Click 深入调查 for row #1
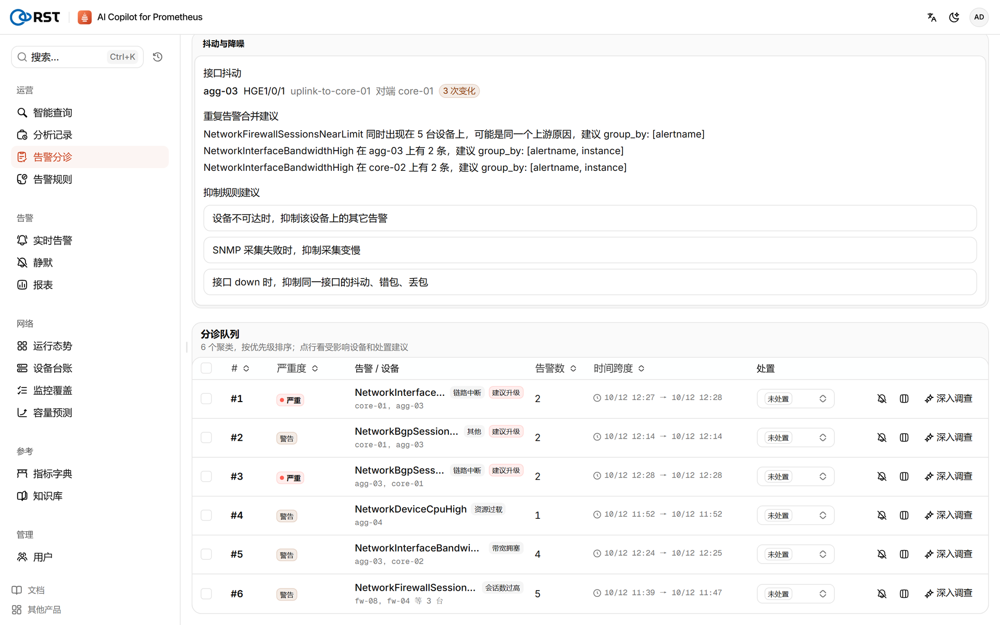Screen dimensions: 1000x625 (948, 398)
